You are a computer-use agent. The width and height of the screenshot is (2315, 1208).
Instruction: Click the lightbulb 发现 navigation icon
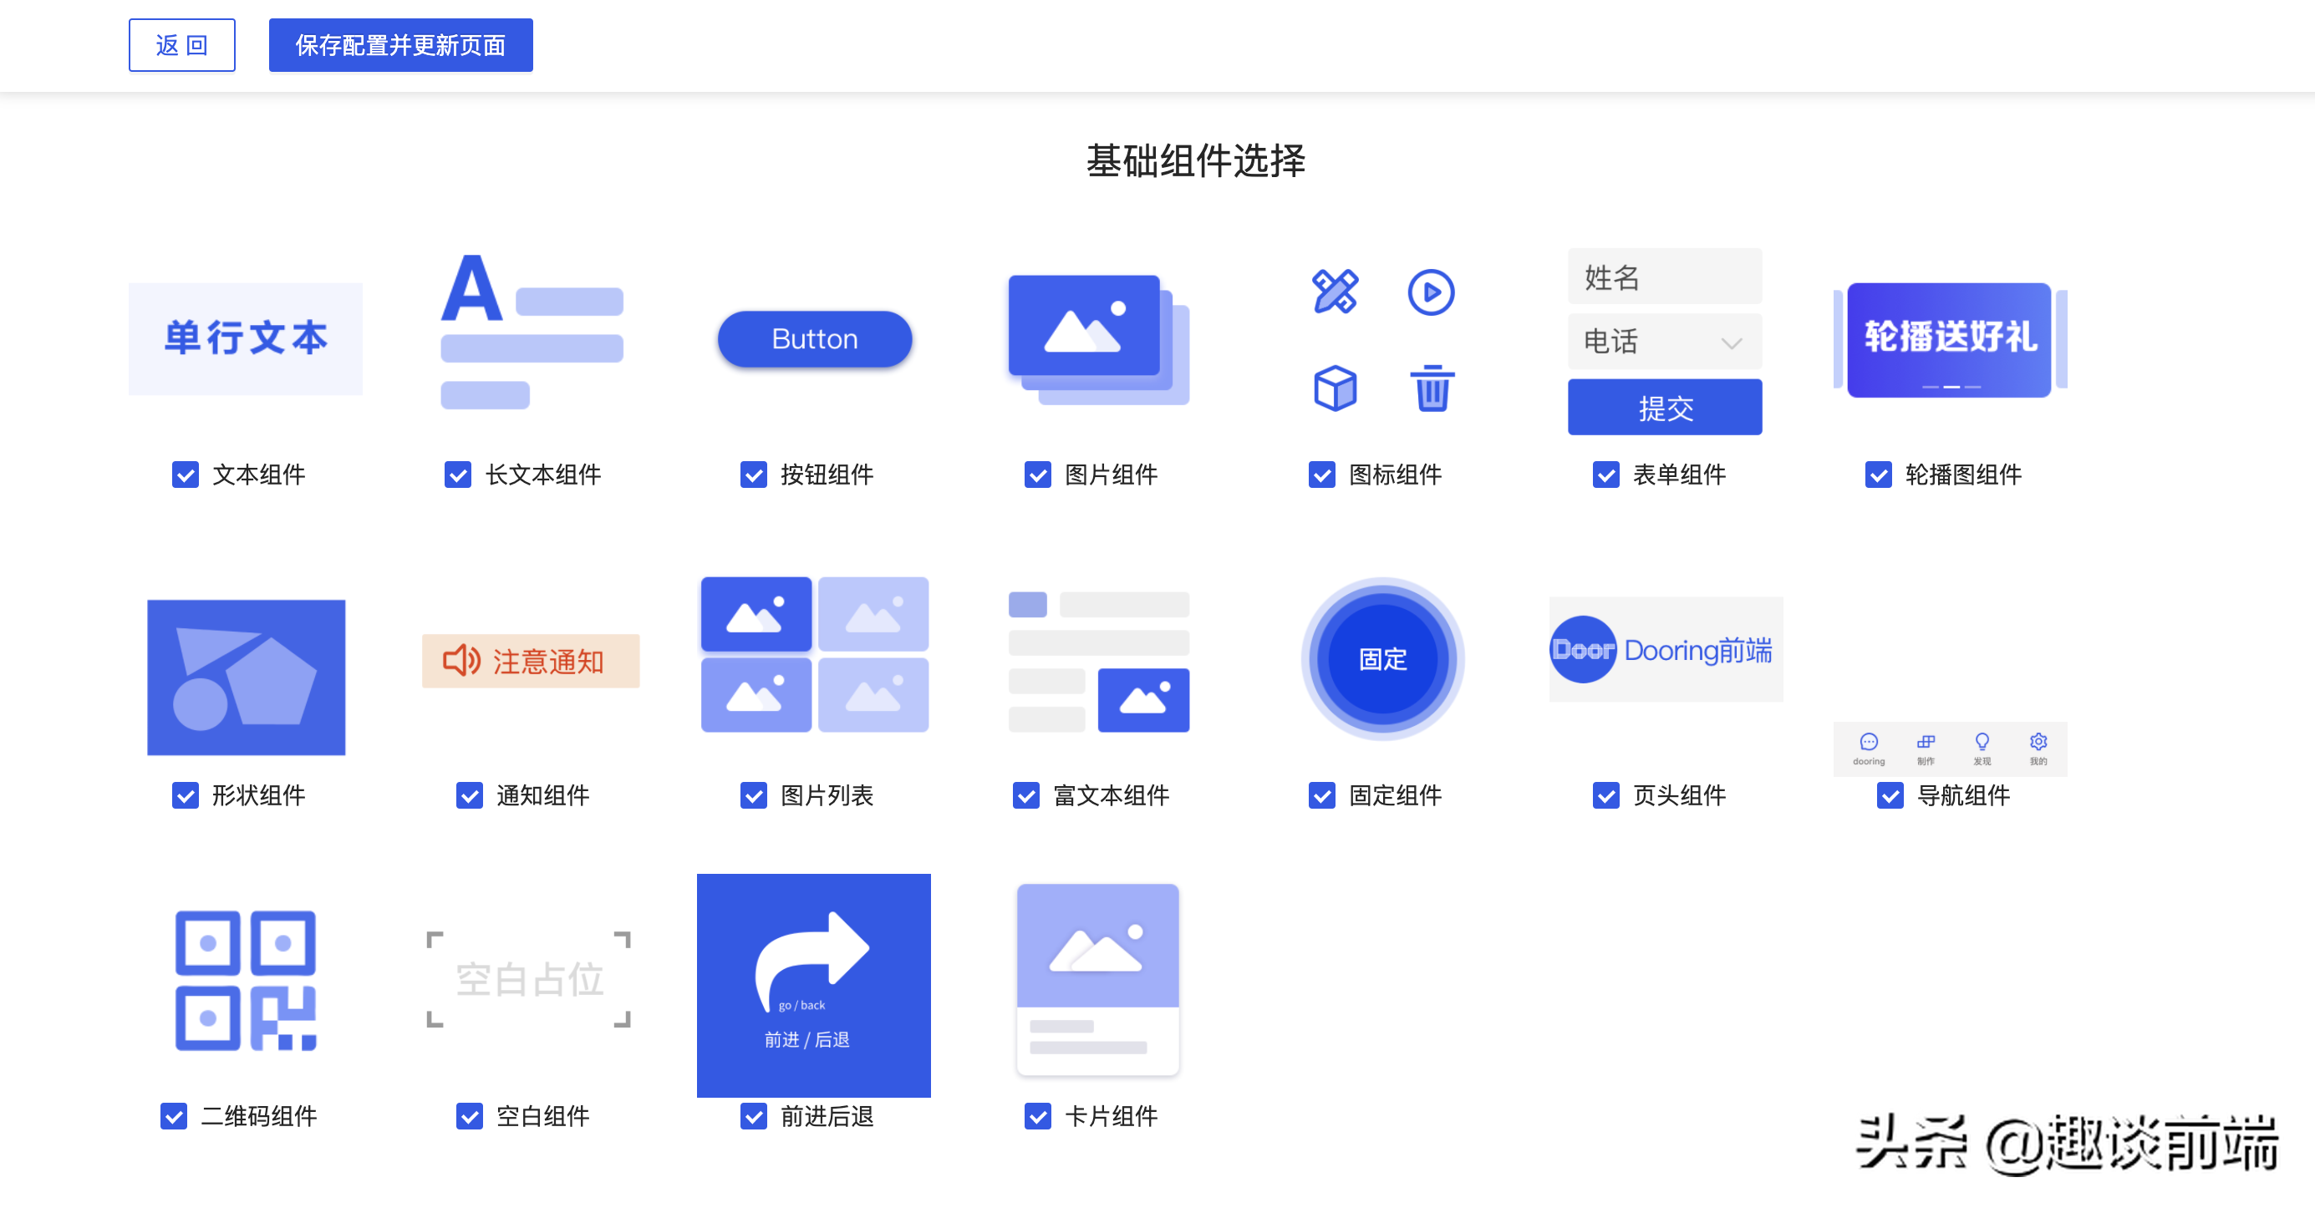(x=1982, y=743)
